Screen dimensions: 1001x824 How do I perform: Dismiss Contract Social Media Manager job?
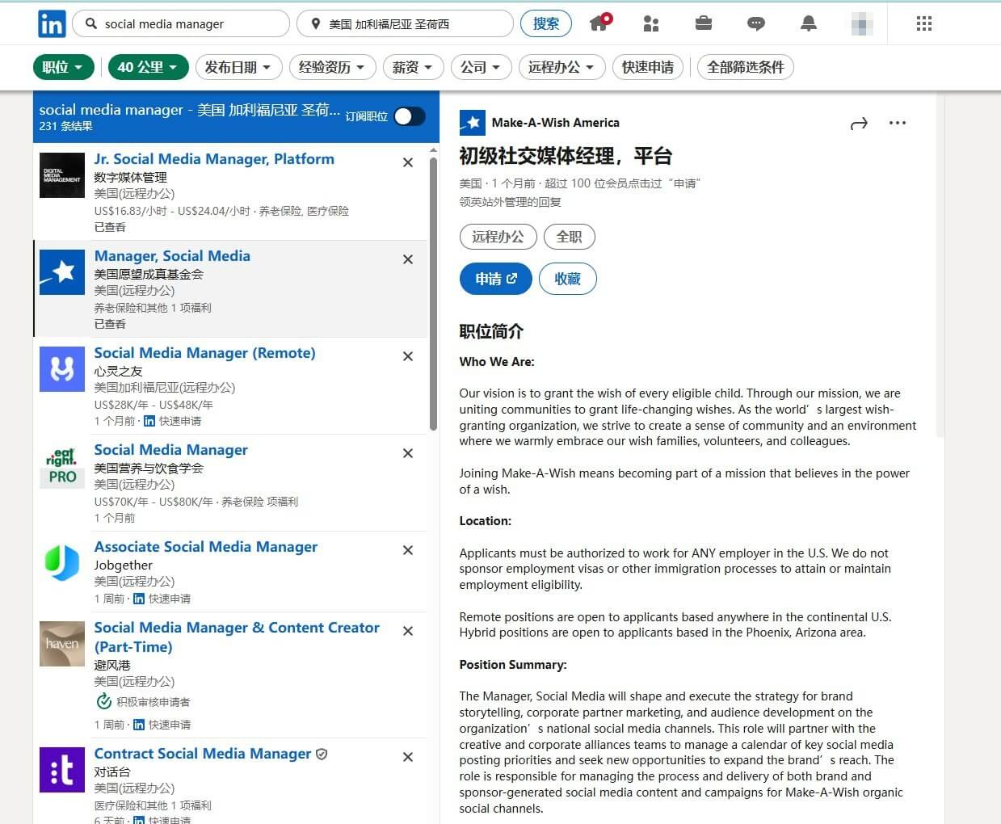coord(408,757)
